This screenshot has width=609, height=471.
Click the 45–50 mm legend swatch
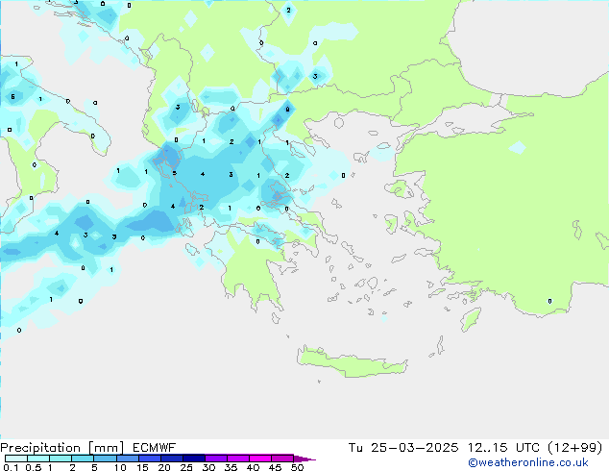click(282, 459)
